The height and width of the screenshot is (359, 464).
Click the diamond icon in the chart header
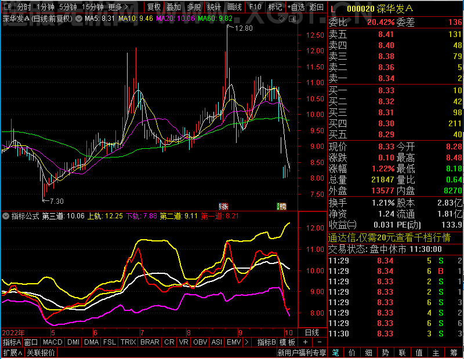[281, 19]
